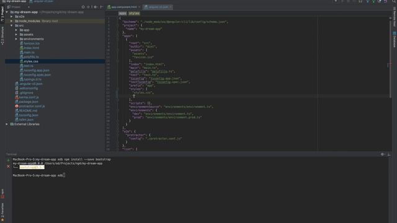Viewport: 397px width, 223px height.
Task: Click the "styles.css" line in editor
Action: 143,92
